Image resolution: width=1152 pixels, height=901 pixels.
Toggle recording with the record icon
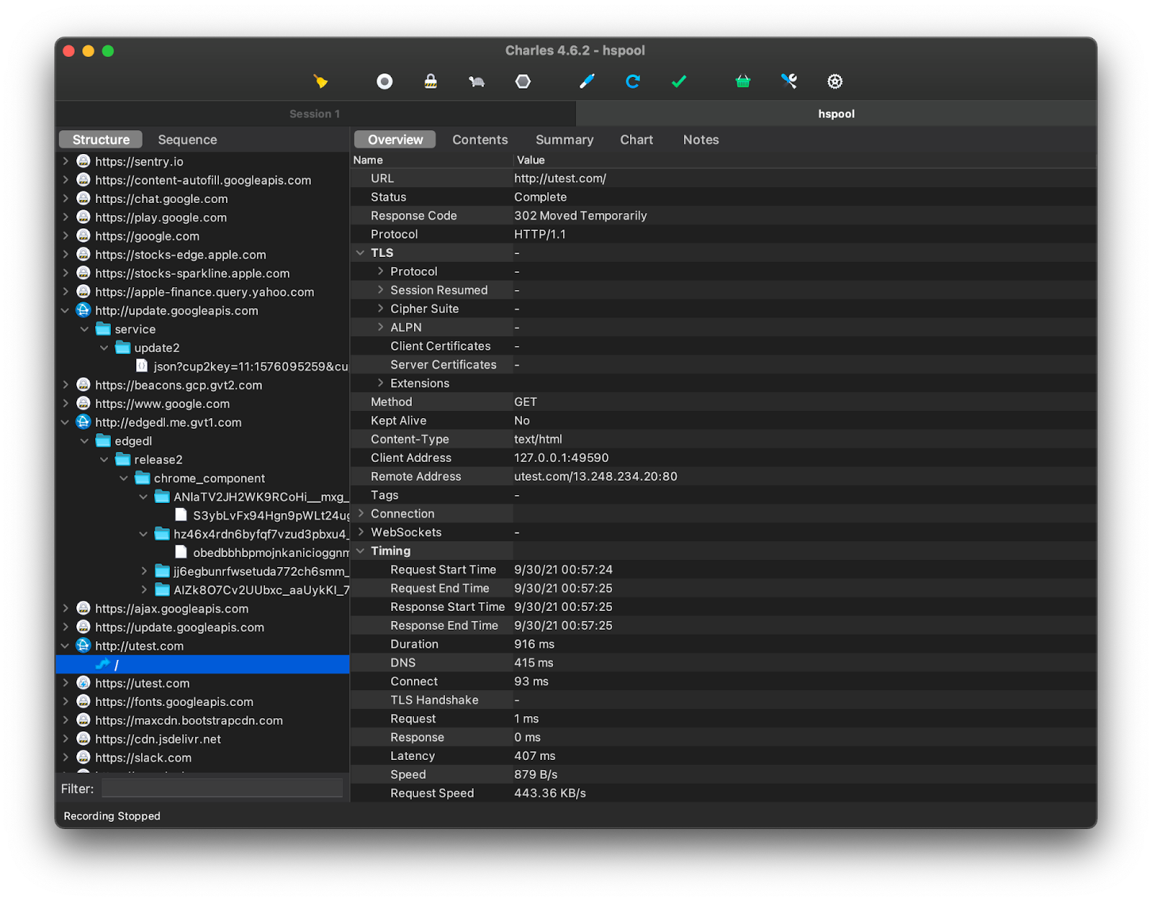coord(384,81)
